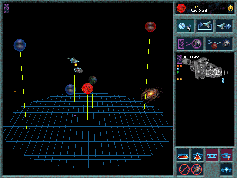Image resolution: width=237 pixels, height=178 pixels.
Task: Toggle the hide-planets crossed-out icon
Action: click(x=197, y=169)
